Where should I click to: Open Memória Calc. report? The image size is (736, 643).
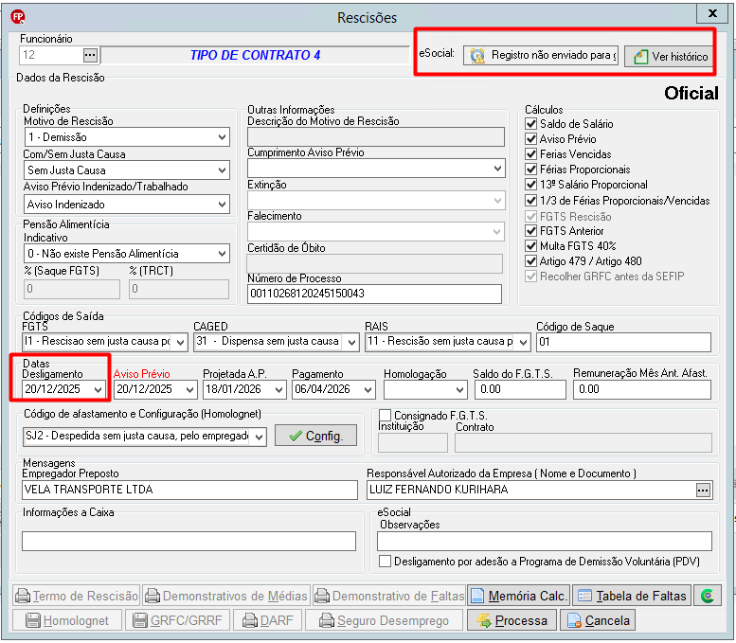(519, 596)
